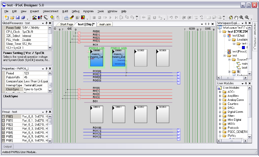Click the Save toolbar icon
This screenshot has width=259, height=157.
18,17
